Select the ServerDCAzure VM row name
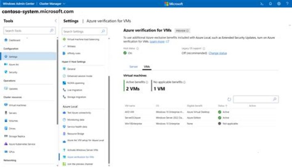Image resolution: width=292 pixels, height=167 pixels. point(133,118)
